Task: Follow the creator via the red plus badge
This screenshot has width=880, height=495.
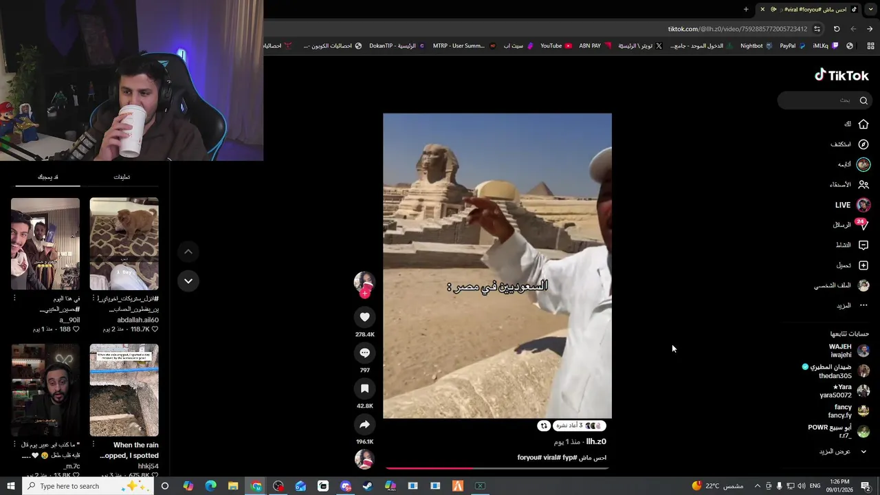Action: pyautogui.click(x=365, y=294)
